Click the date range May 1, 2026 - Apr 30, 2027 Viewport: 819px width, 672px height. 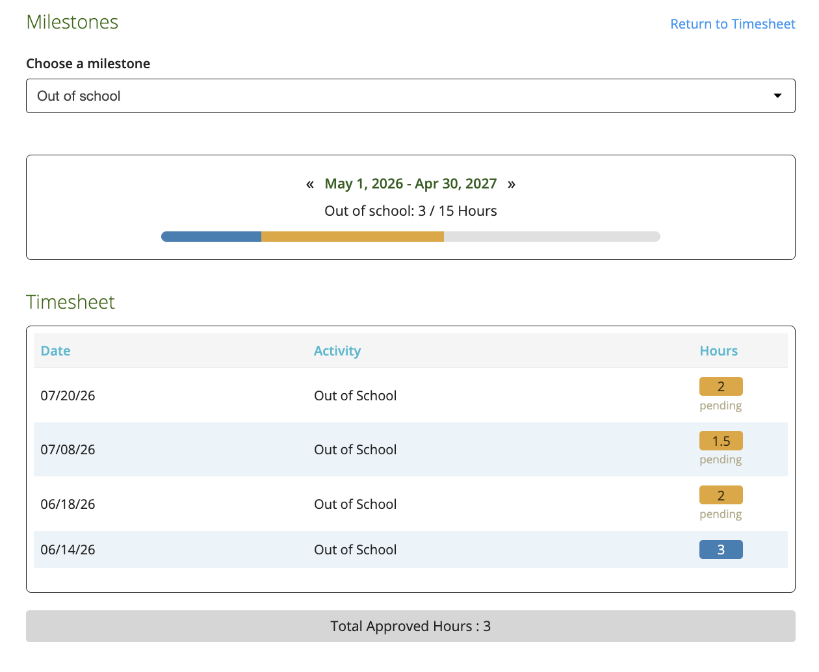411,184
